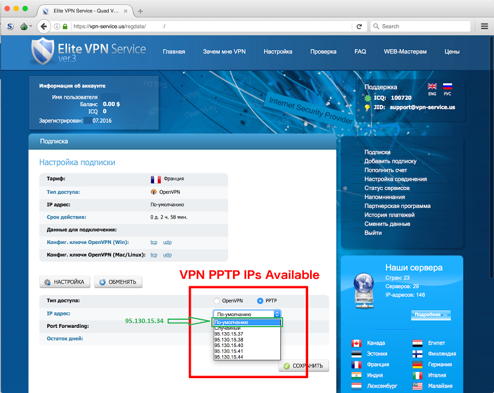Click the Malaysia flag icon
This screenshot has height=393, width=494.
tap(418, 386)
